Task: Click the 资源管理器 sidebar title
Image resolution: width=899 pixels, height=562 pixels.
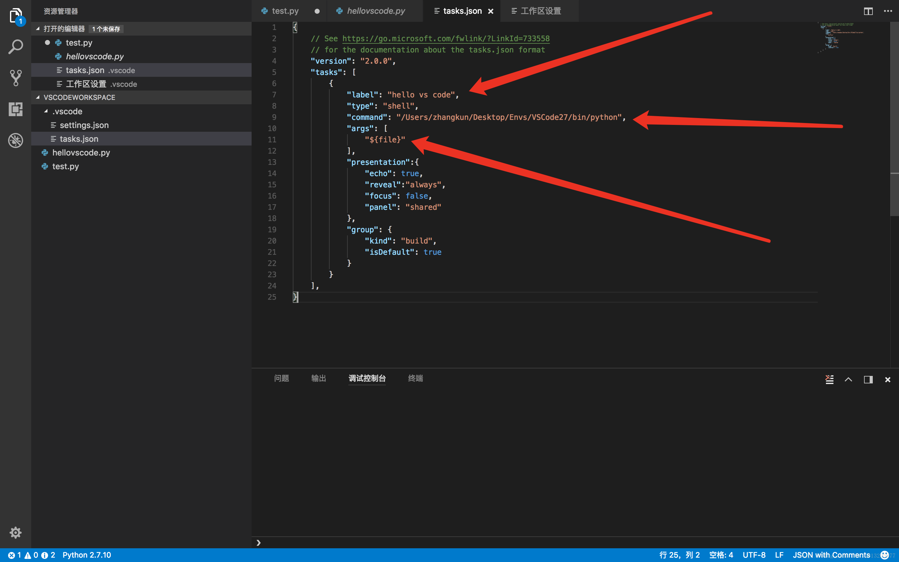Action: (61, 11)
